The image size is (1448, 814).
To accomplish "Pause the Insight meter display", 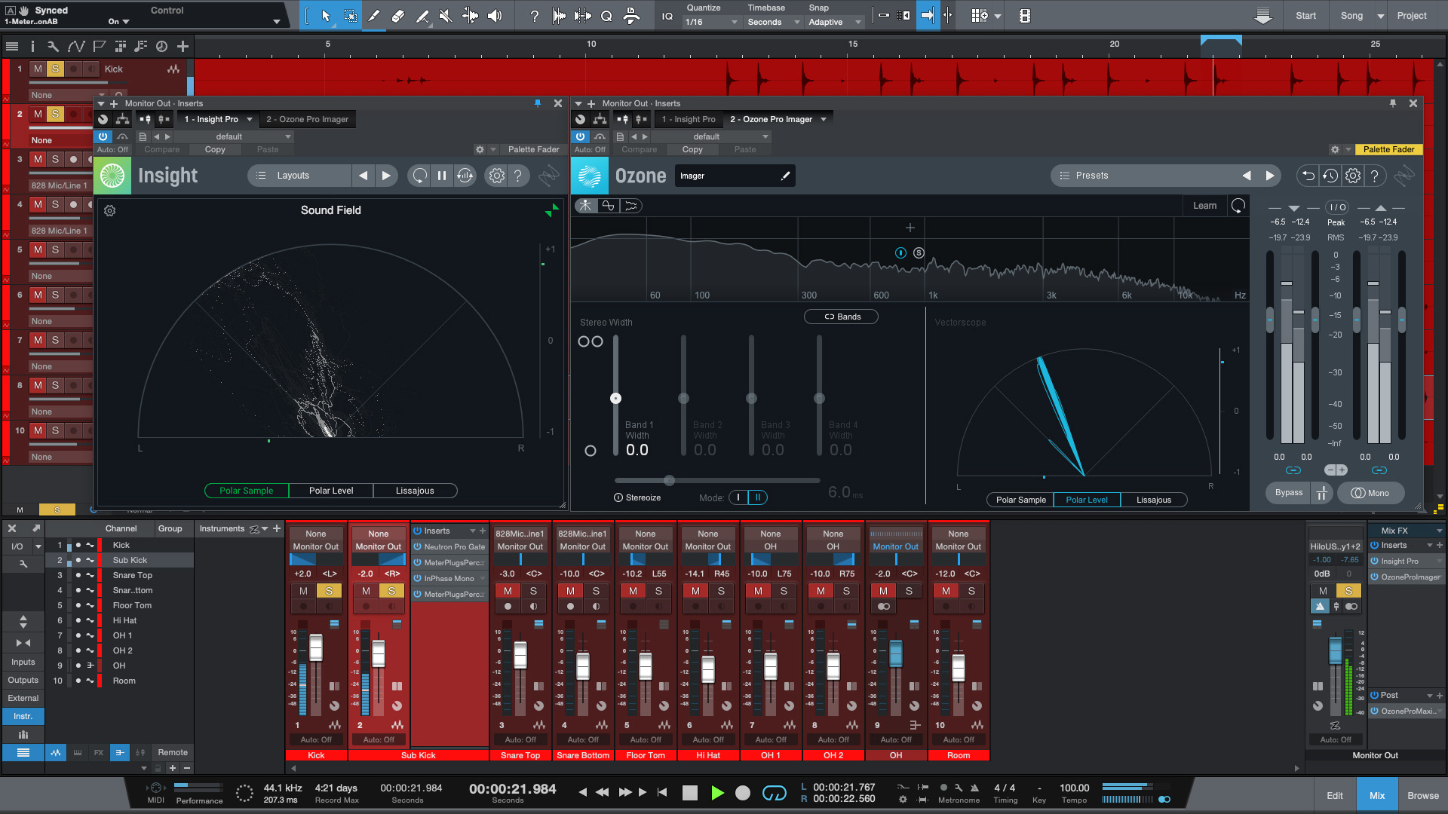I will (442, 176).
